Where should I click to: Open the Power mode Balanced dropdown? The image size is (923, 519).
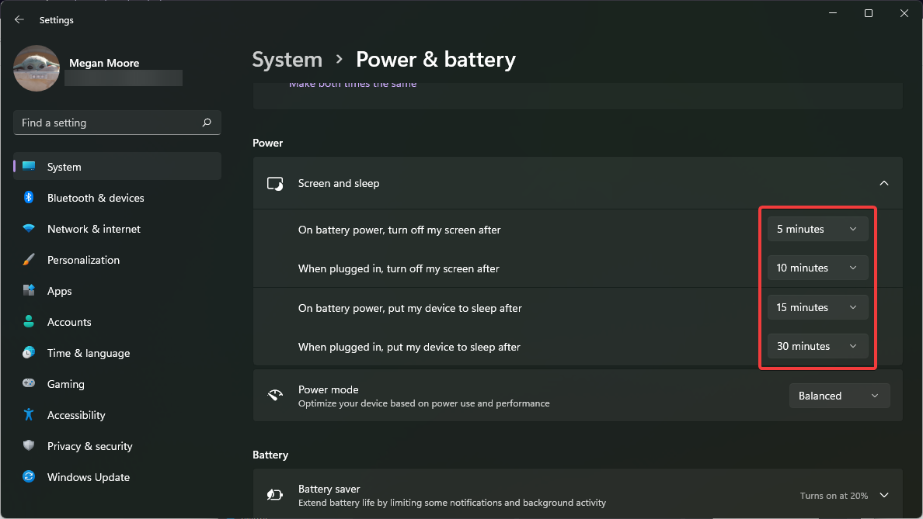pos(839,396)
